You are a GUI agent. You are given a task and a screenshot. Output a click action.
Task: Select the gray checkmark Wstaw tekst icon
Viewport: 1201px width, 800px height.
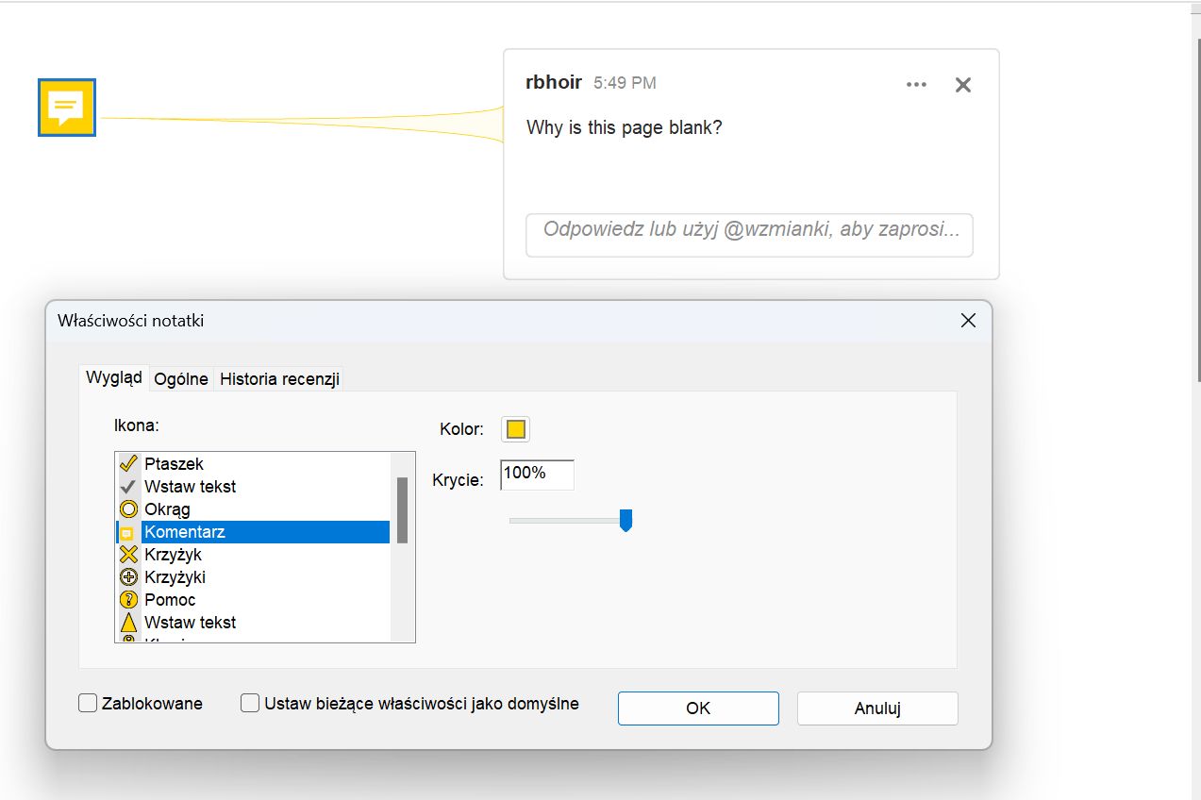pos(190,487)
